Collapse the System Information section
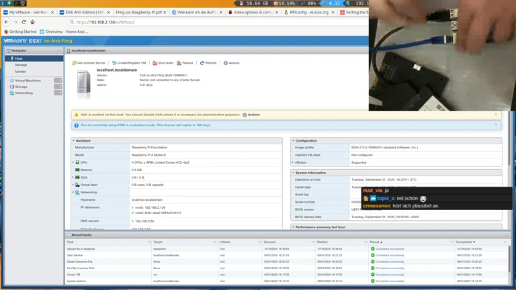 point(293,173)
